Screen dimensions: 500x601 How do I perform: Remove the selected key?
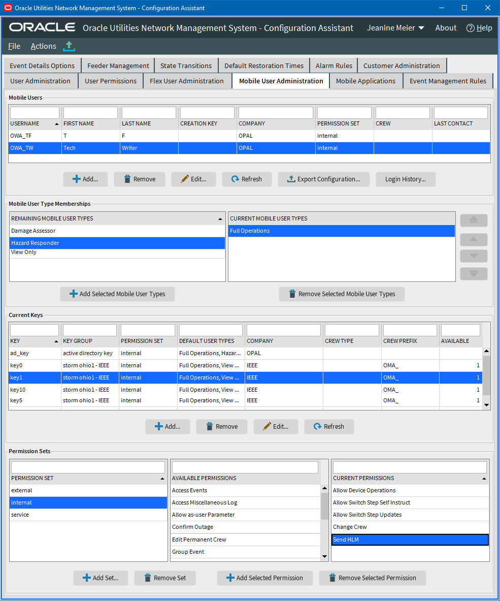(222, 427)
